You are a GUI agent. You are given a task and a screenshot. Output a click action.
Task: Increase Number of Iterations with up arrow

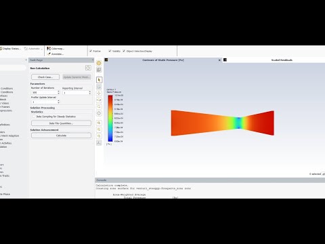click(x=58, y=91)
